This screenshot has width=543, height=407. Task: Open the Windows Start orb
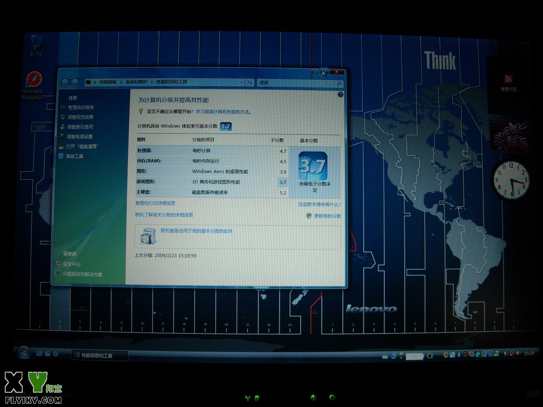(x=24, y=353)
